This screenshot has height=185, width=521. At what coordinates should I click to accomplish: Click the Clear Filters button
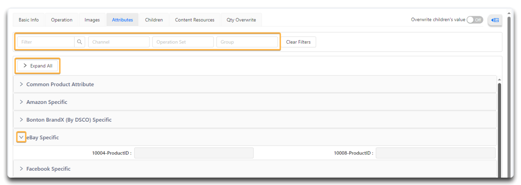pos(299,42)
